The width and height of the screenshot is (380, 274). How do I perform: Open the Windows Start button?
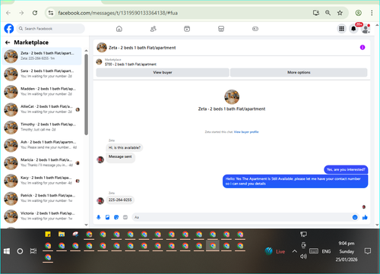click(x=7, y=251)
